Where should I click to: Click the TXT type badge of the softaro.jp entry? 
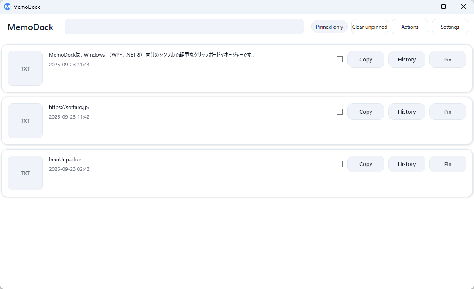(x=25, y=121)
